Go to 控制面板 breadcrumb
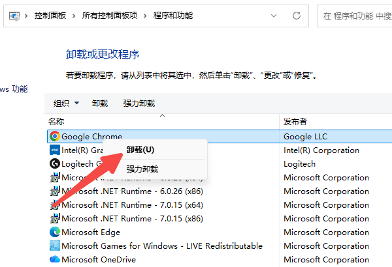This screenshot has width=392, height=267. click(x=50, y=16)
